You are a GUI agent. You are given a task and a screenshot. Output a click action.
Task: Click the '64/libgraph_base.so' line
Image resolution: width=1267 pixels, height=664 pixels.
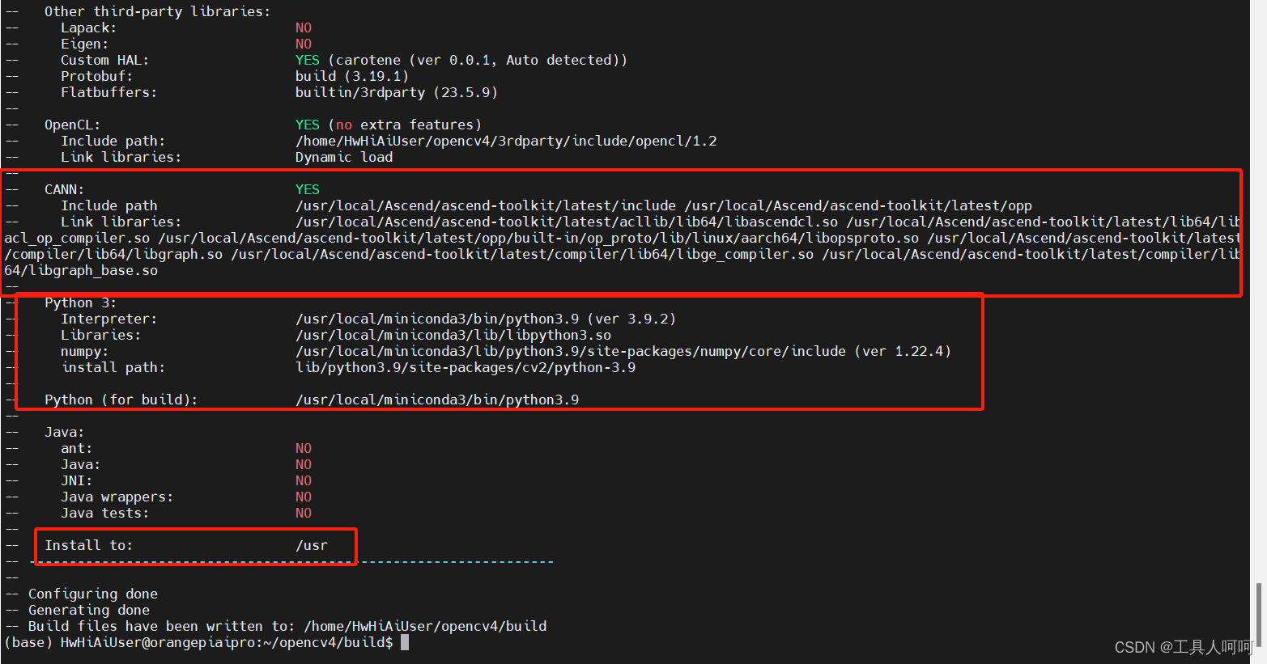point(81,270)
